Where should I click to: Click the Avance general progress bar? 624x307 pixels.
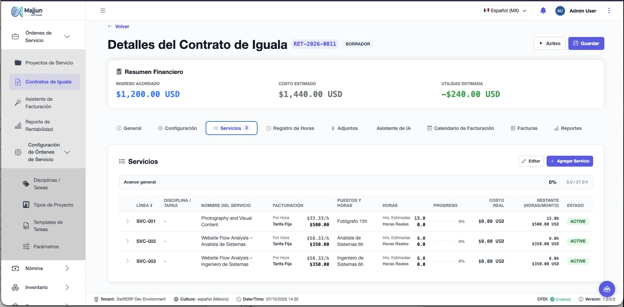356,182
